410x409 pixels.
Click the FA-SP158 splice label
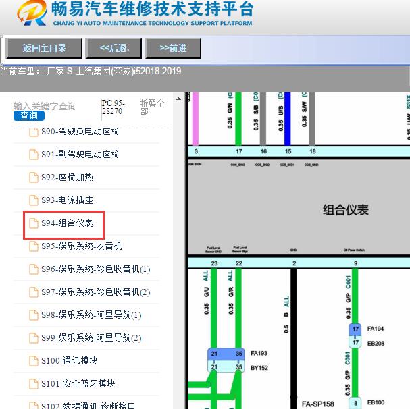click(x=318, y=404)
